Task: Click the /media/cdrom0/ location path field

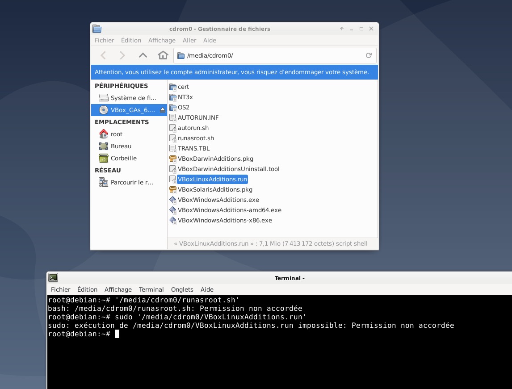Action: (x=275, y=55)
